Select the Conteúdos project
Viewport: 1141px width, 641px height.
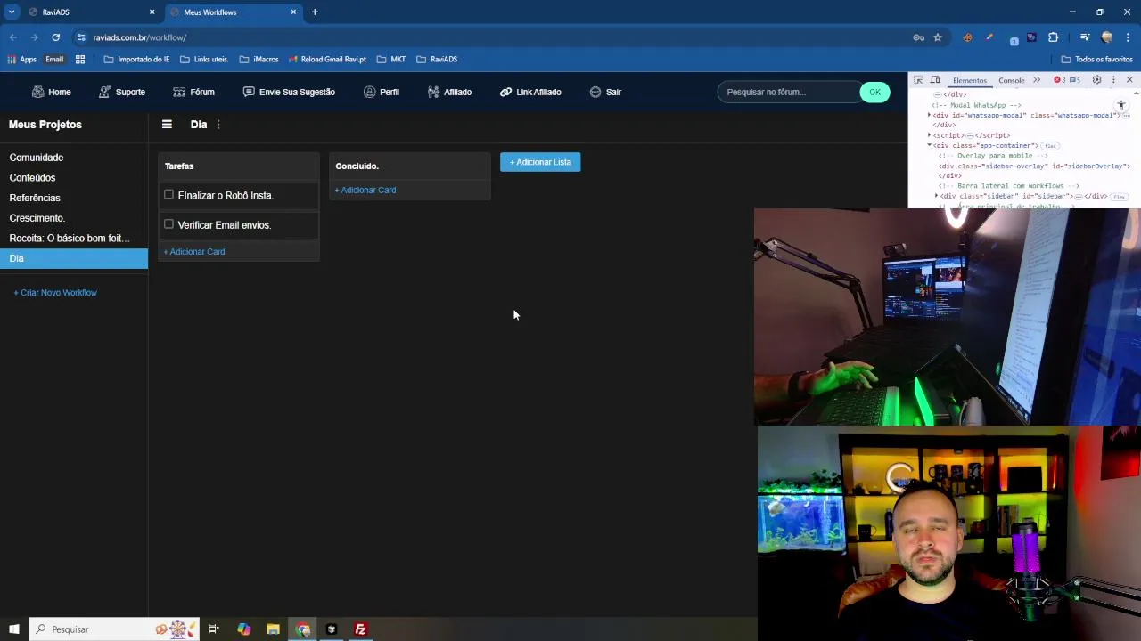[x=32, y=177]
